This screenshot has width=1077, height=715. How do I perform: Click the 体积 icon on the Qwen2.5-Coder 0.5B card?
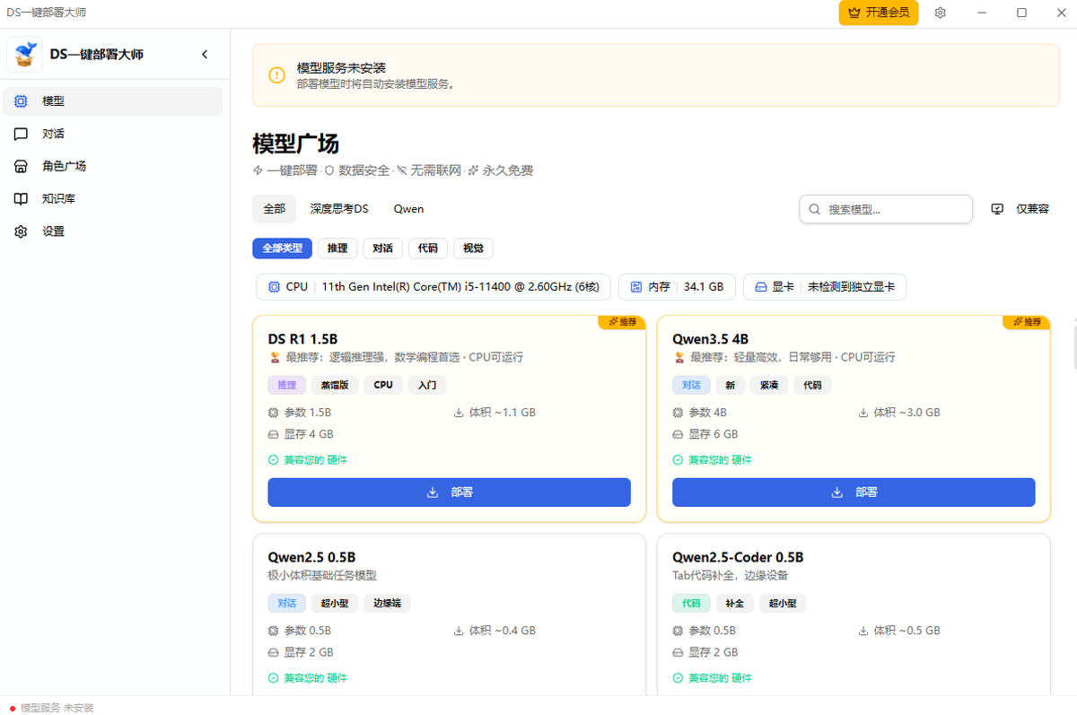coord(864,631)
